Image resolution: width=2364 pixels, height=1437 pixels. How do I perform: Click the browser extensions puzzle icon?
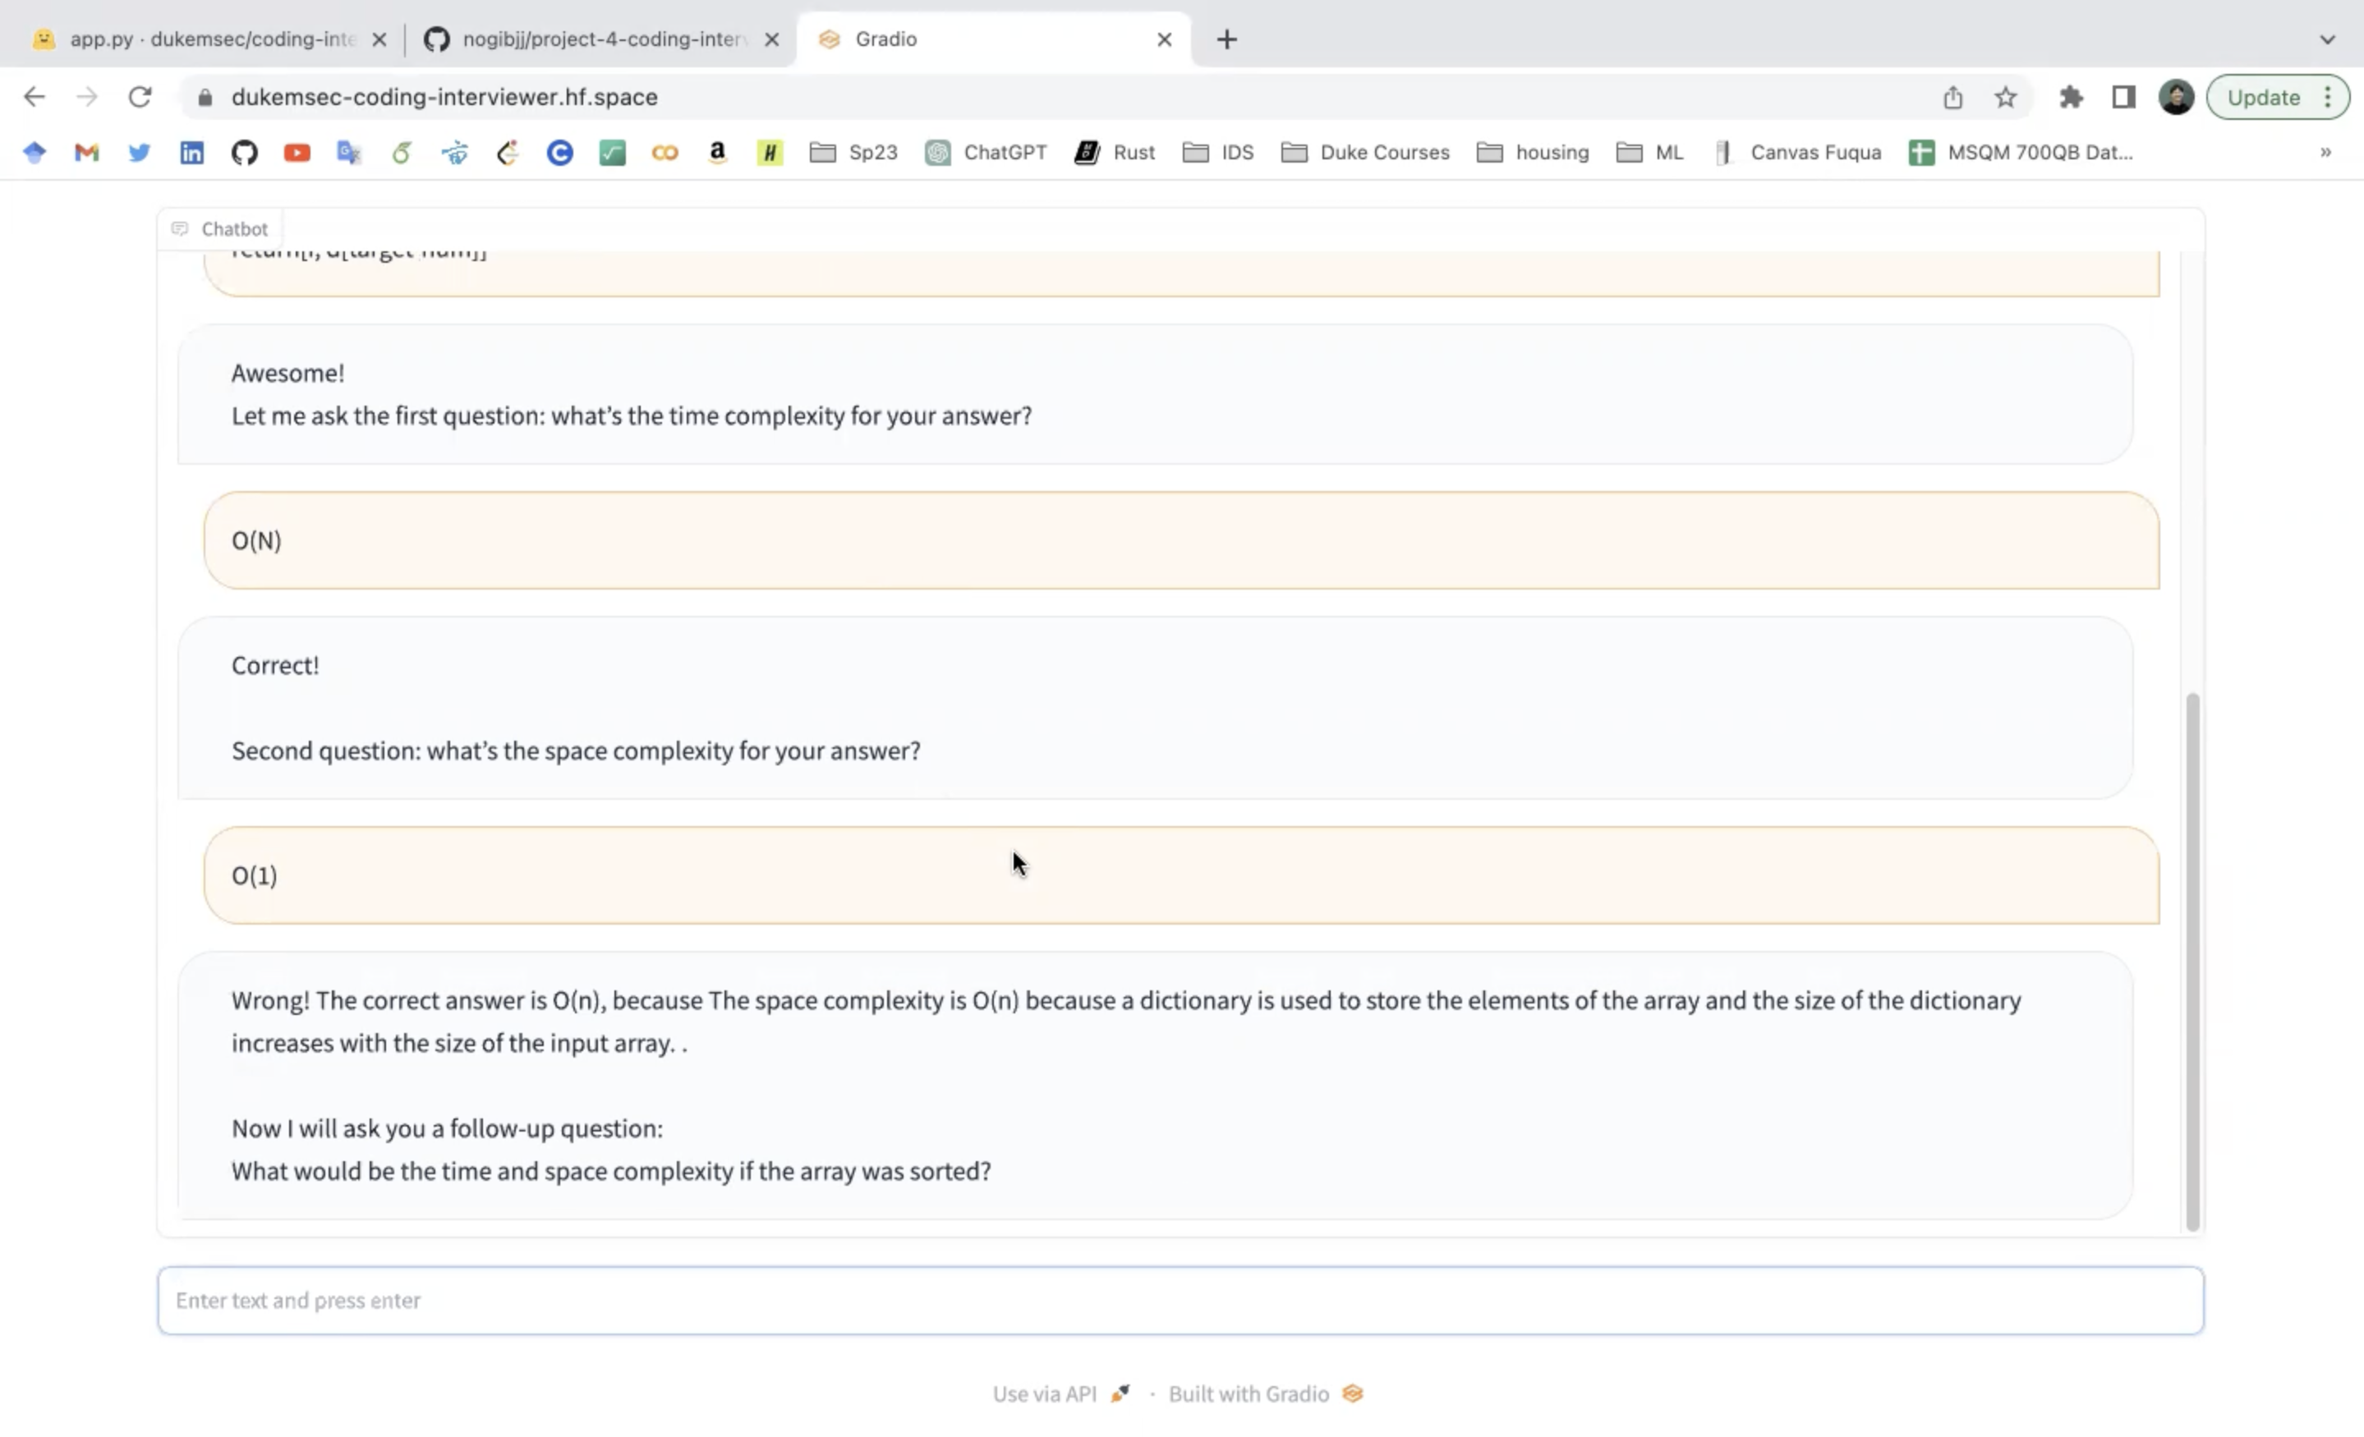point(2072,97)
